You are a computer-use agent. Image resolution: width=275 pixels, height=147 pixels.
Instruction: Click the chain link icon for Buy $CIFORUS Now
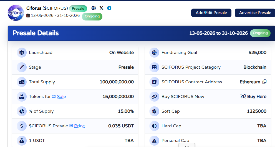pyautogui.click(x=154, y=97)
